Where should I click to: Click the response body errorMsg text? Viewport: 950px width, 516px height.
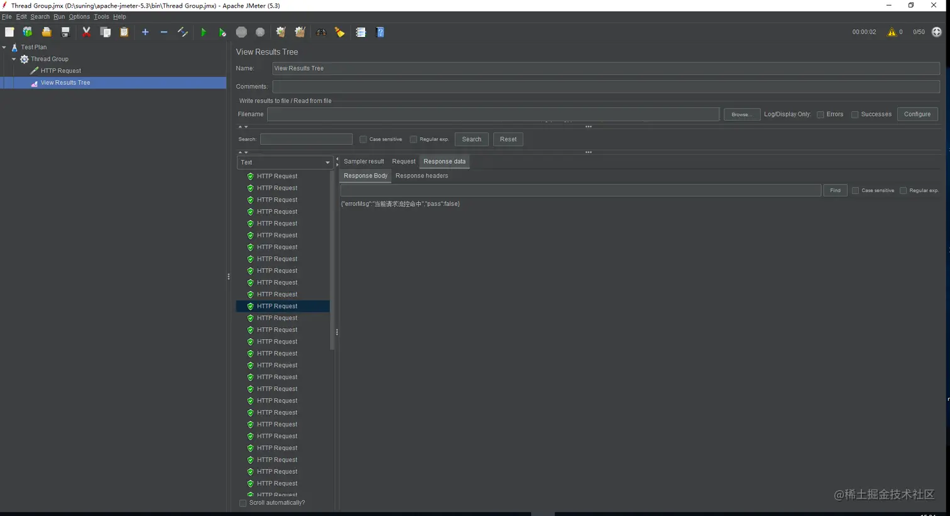pos(400,204)
